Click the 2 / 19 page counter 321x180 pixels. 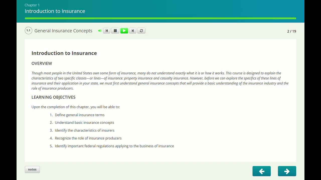coord(292,31)
